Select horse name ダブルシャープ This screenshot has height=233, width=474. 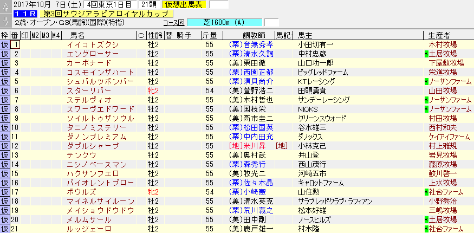click(93, 146)
